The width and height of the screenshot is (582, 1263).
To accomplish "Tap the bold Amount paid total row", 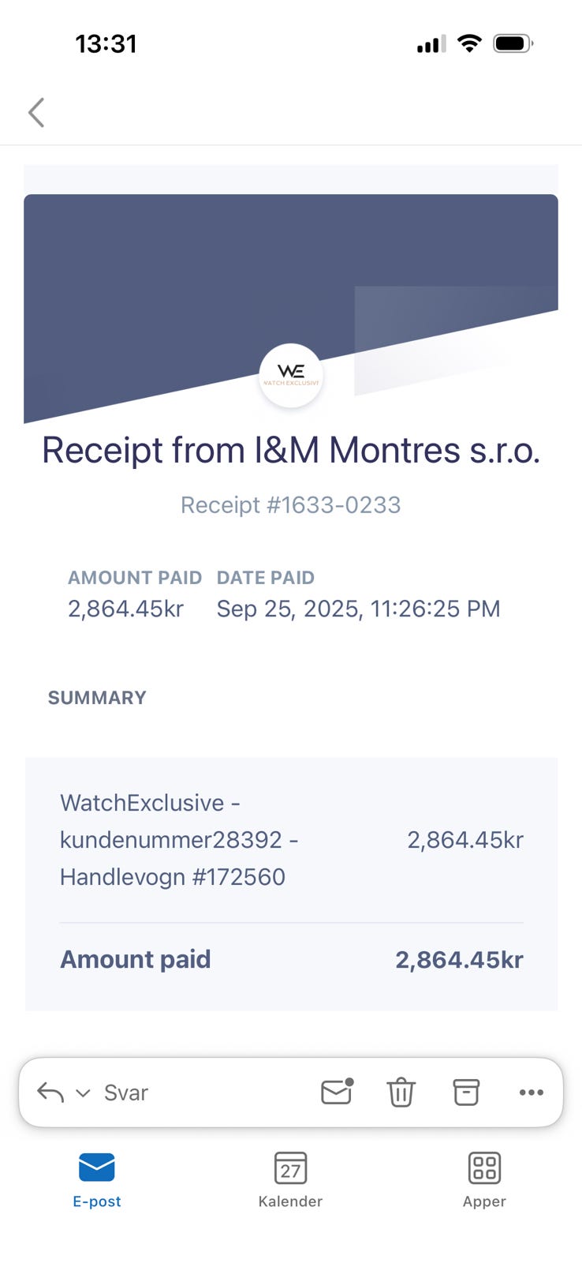I will [x=291, y=960].
